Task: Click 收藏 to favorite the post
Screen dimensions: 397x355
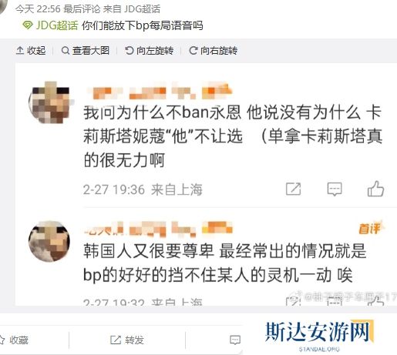Action: coord(13,340)
